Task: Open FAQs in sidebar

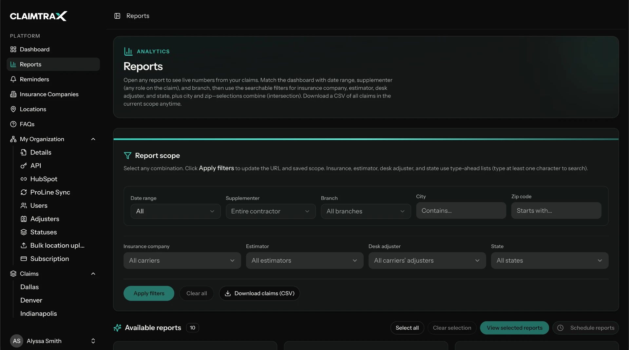Action: pyautogui.click(x=53, y=124)
